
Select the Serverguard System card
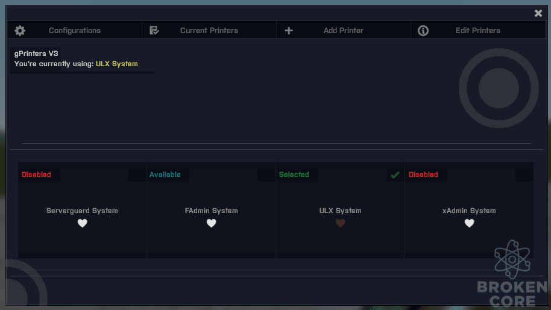[x=82, y=210]
